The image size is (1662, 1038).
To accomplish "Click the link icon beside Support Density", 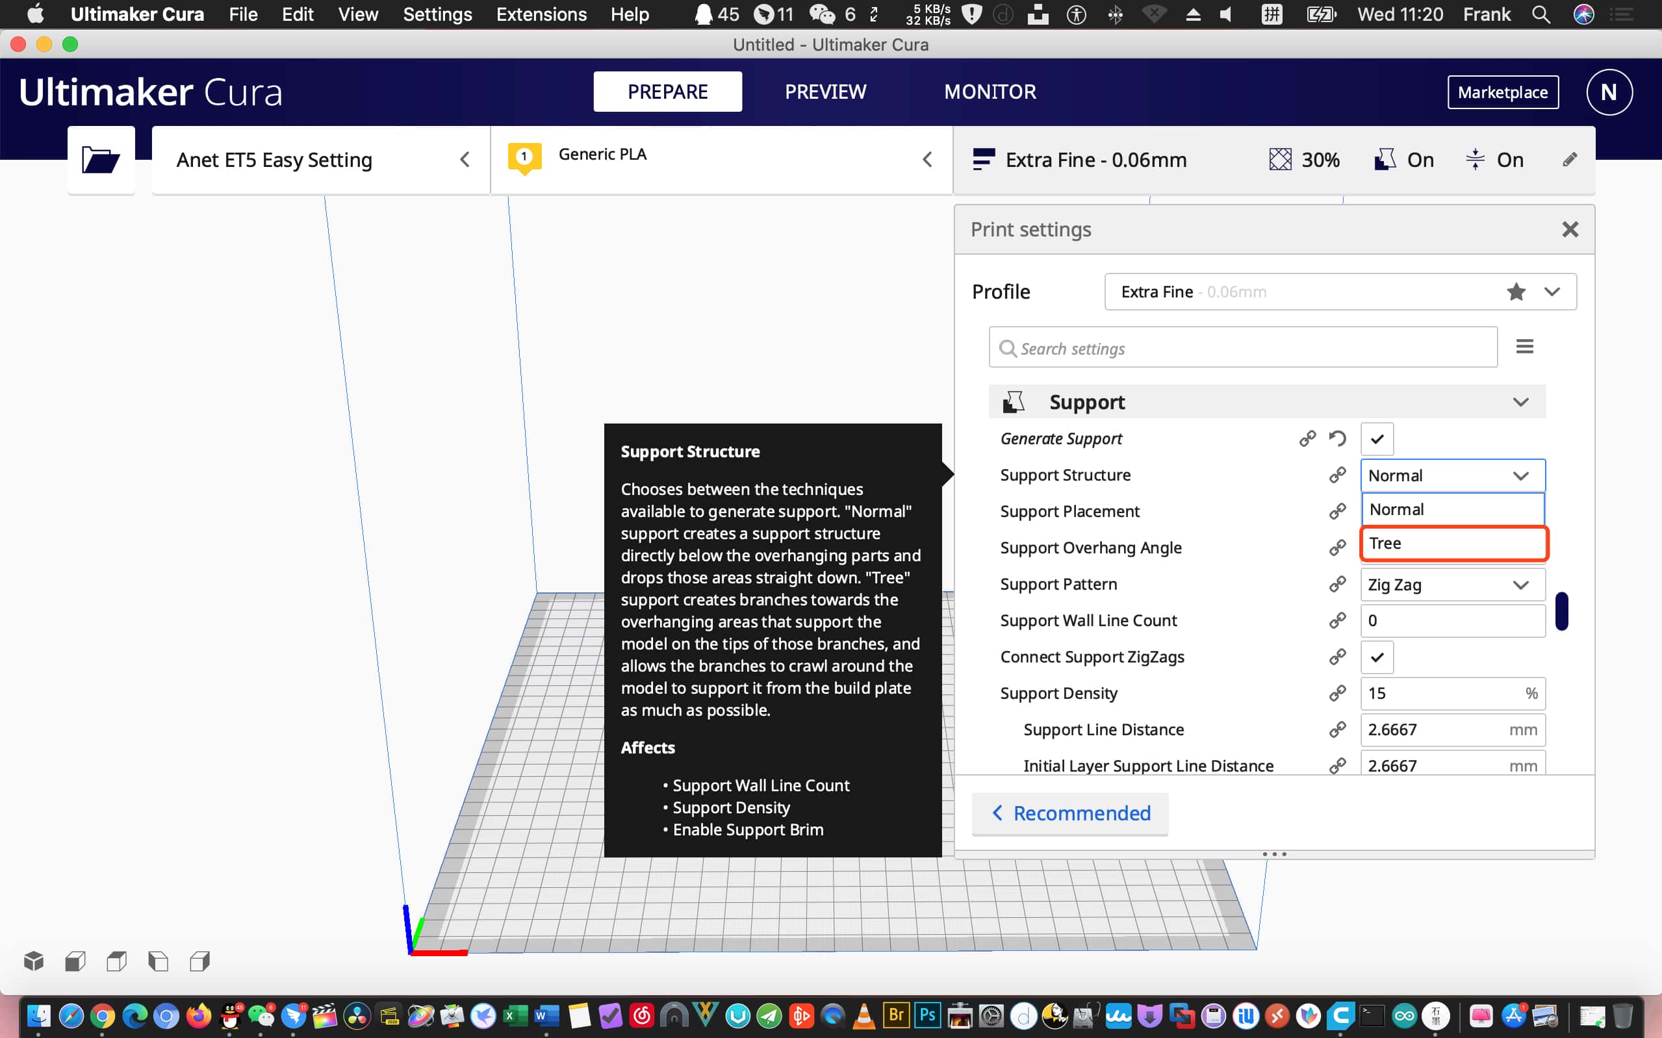I will point(1337,693).
